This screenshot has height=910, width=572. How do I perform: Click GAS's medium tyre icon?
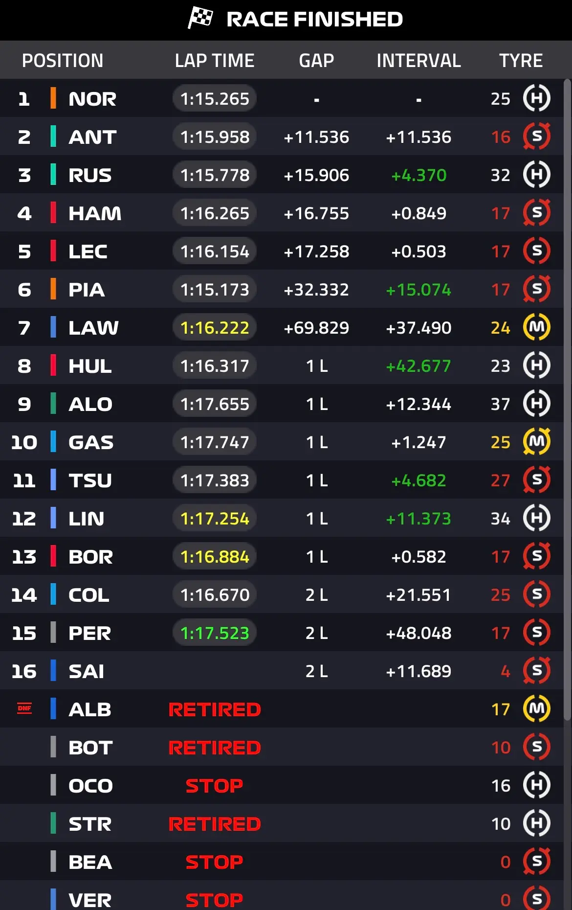(537, 442)
